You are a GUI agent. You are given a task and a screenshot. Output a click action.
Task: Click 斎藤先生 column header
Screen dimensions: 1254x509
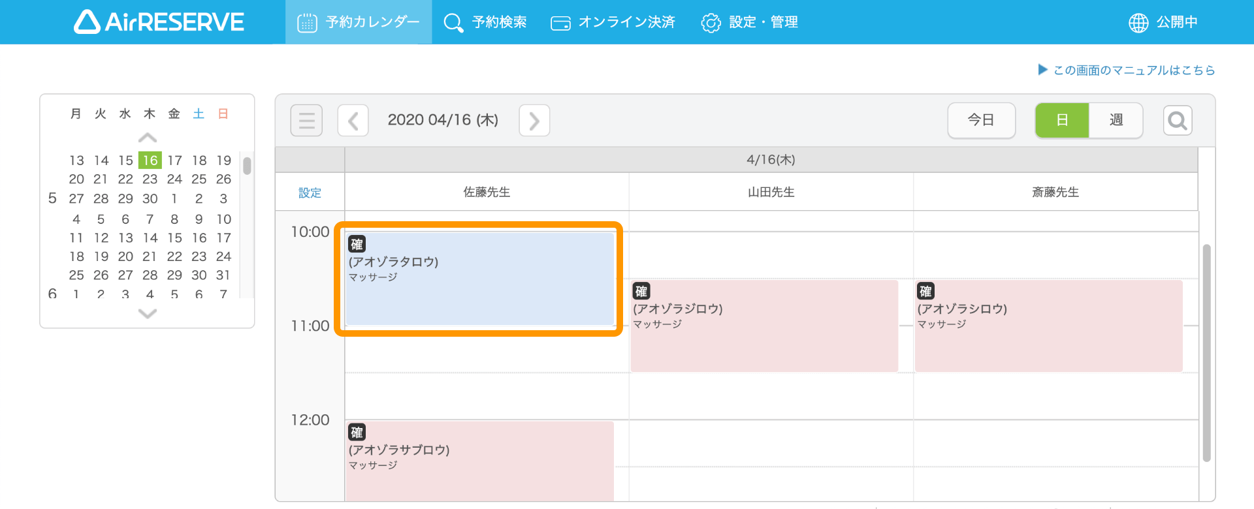(x=1055, y=192)
